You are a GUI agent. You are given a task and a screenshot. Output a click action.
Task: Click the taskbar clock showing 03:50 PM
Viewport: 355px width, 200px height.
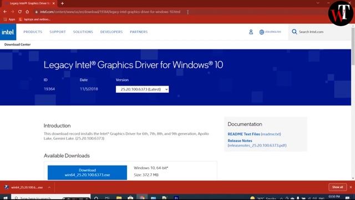334,197
